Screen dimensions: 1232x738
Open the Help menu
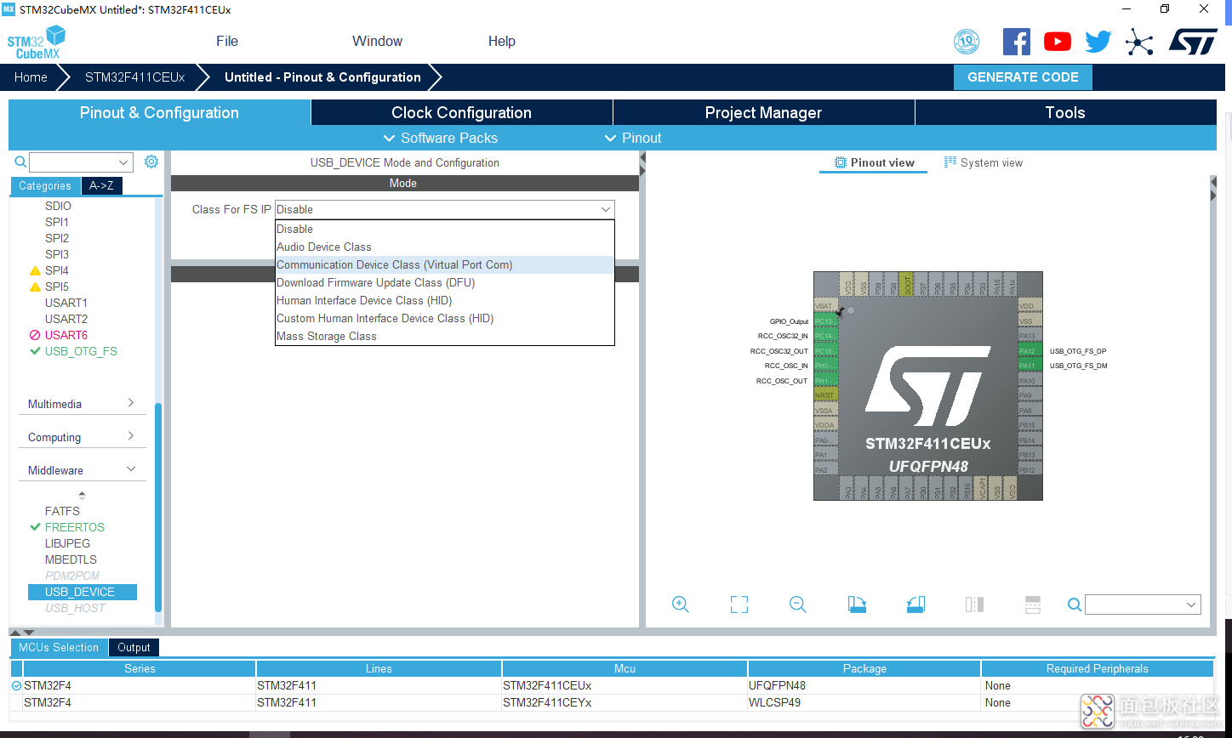501,41
